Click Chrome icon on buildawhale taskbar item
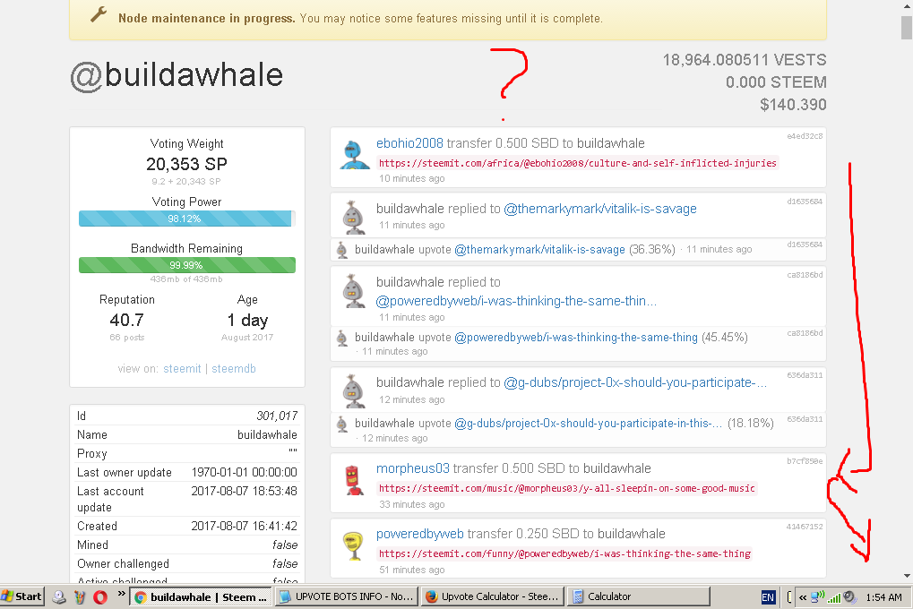The width and height of the screenshot is (913, 609). click(141, 597)
